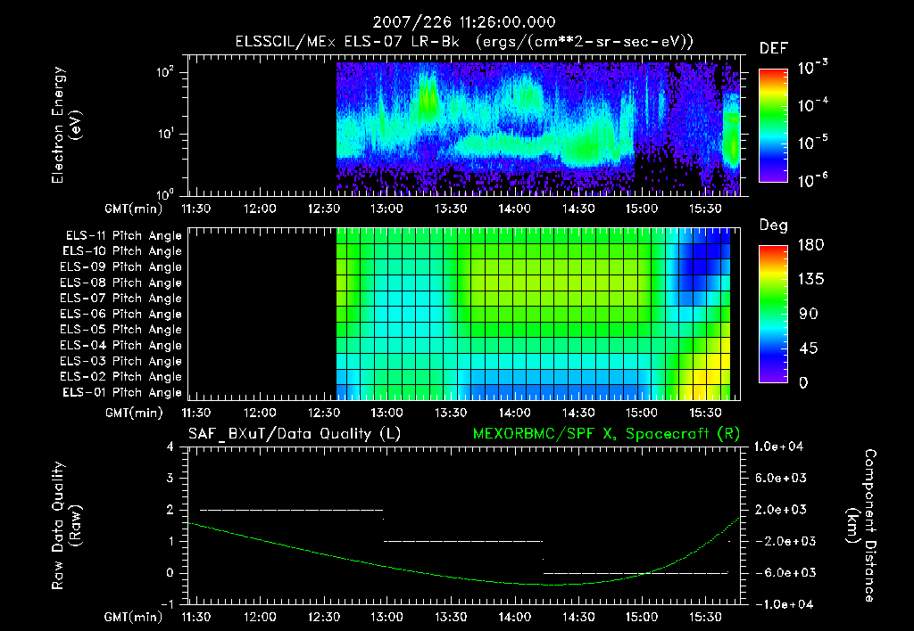Click the 1.0e+04 right axis tick label

tap(778, 447)
